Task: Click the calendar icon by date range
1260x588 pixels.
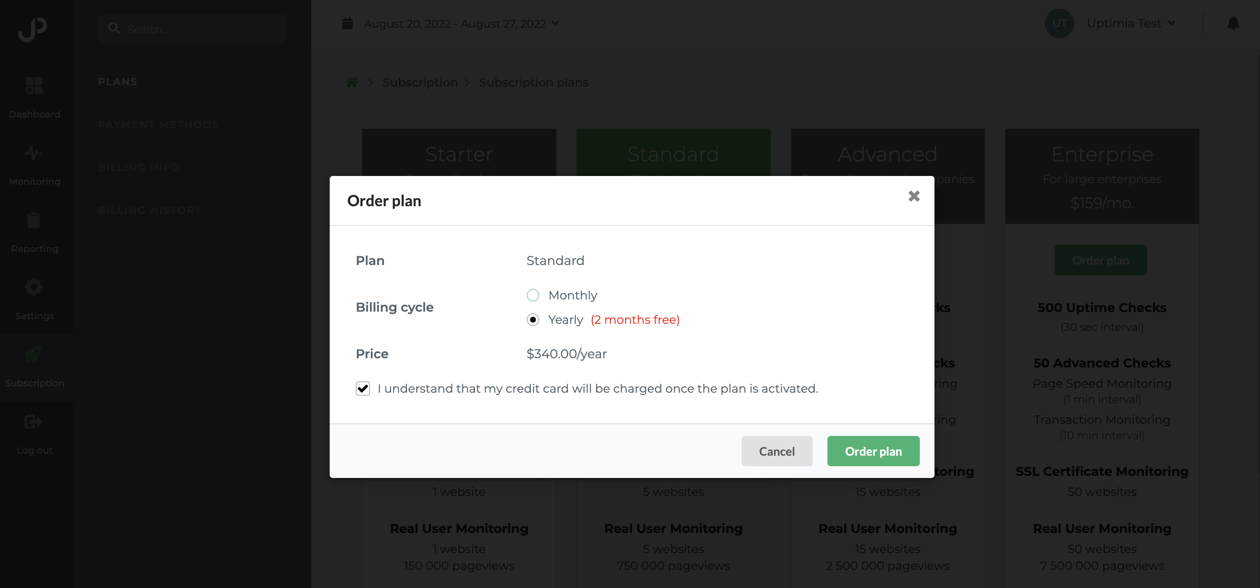Action: click(x=347, y=24)
